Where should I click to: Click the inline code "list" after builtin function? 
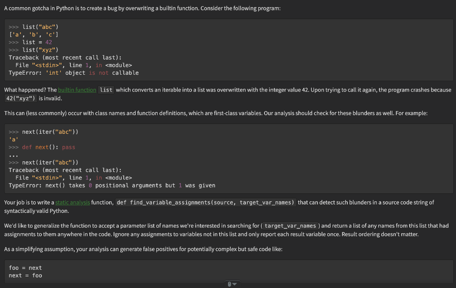click(x=106, y=90)
